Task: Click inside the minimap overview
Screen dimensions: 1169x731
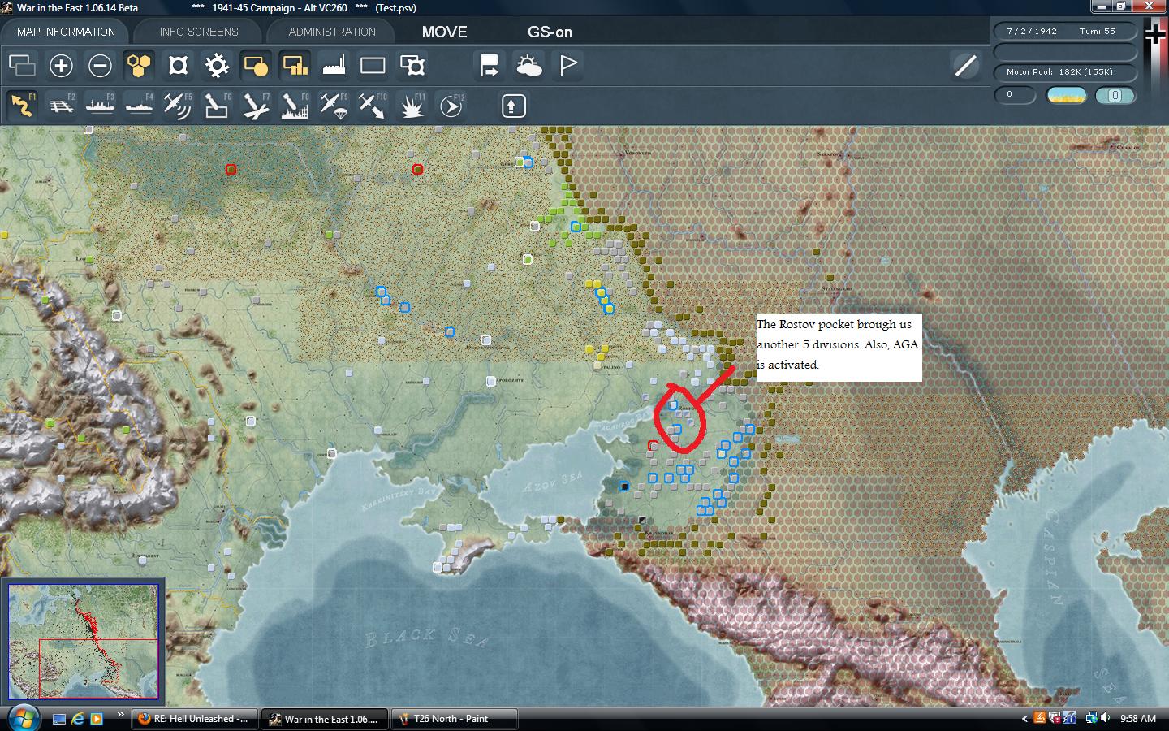Action: click(x=84, y=641)
